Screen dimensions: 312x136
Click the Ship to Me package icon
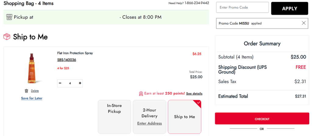[7, 37]
